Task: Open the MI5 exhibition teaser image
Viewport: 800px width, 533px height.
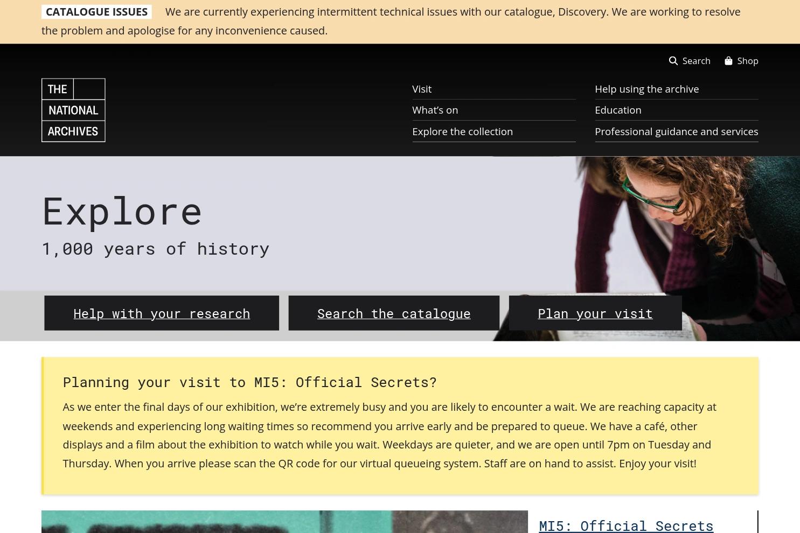Action: tap(284, 522)
